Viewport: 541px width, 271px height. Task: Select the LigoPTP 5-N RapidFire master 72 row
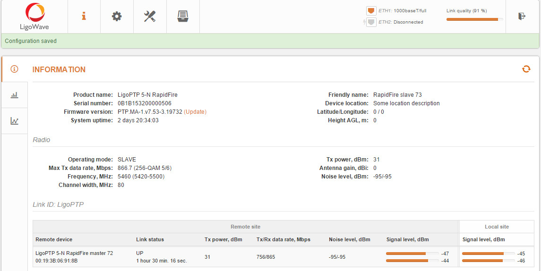(x=74, y=257)
